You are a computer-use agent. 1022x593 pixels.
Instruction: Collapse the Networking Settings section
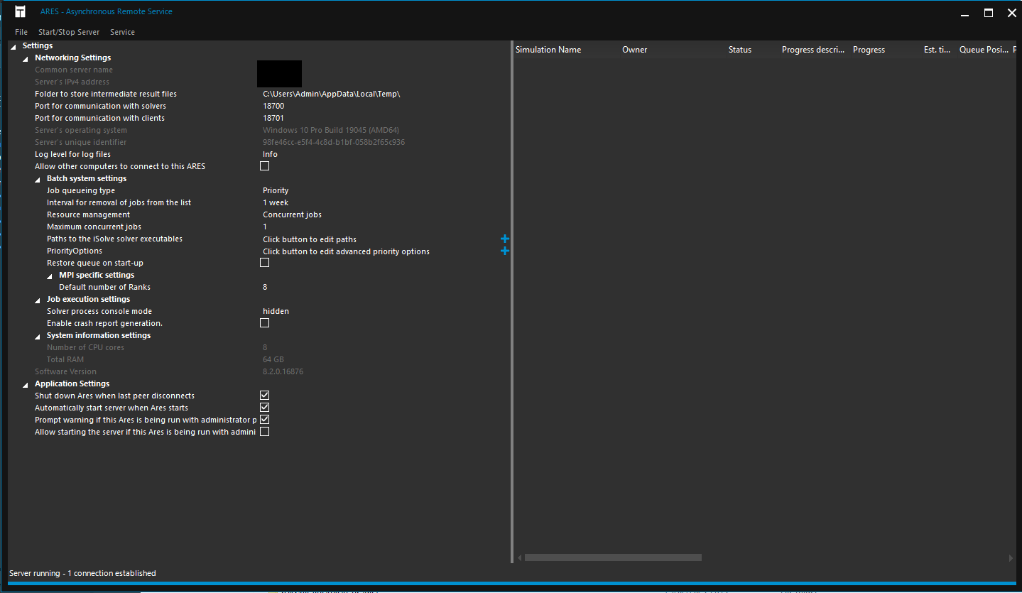(x=26, y=58)
